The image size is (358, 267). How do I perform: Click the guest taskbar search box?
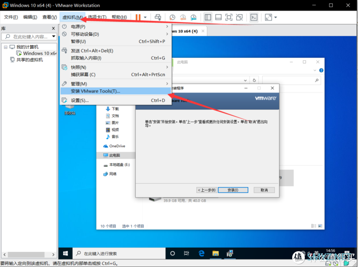click(119, 253)
